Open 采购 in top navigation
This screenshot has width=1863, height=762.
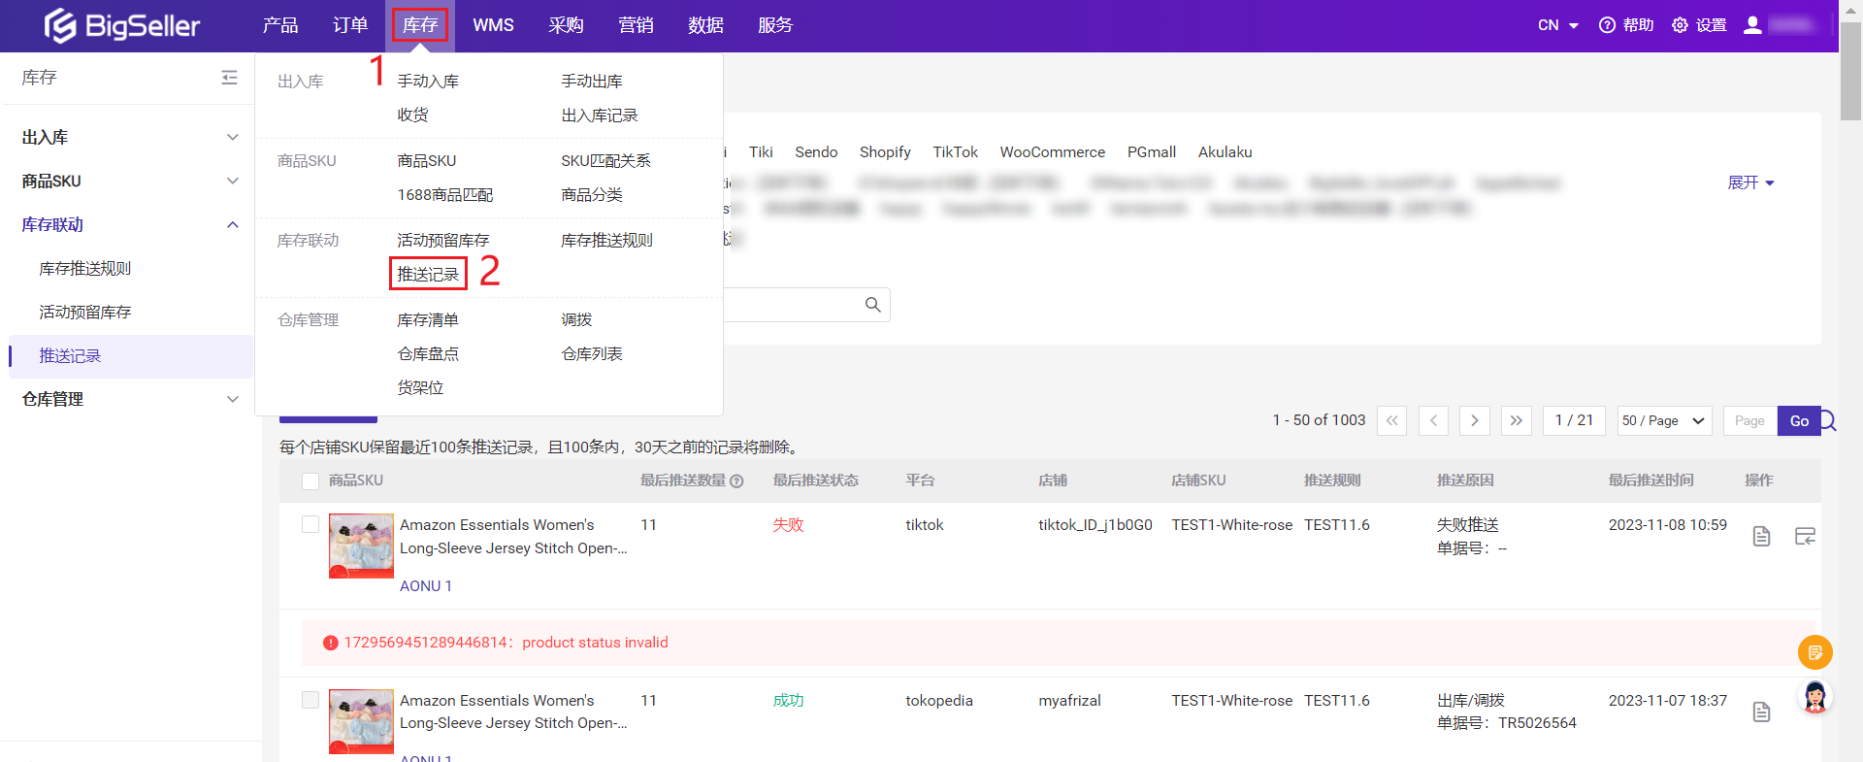tap(566, 25)
